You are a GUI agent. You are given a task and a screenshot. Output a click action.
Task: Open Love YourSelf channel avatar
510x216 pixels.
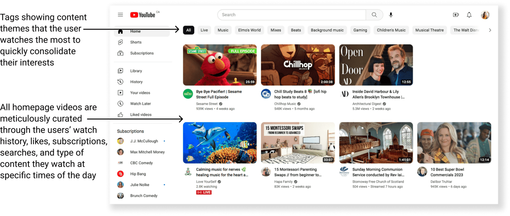click(x=188, y=172)
